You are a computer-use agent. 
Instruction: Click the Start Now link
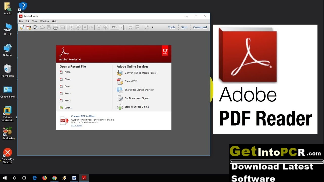[76, 126]
